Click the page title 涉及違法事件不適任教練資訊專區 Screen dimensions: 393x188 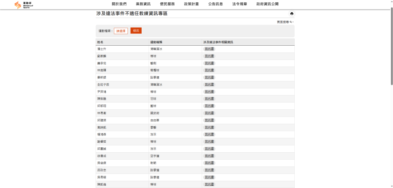pos(132,14)
